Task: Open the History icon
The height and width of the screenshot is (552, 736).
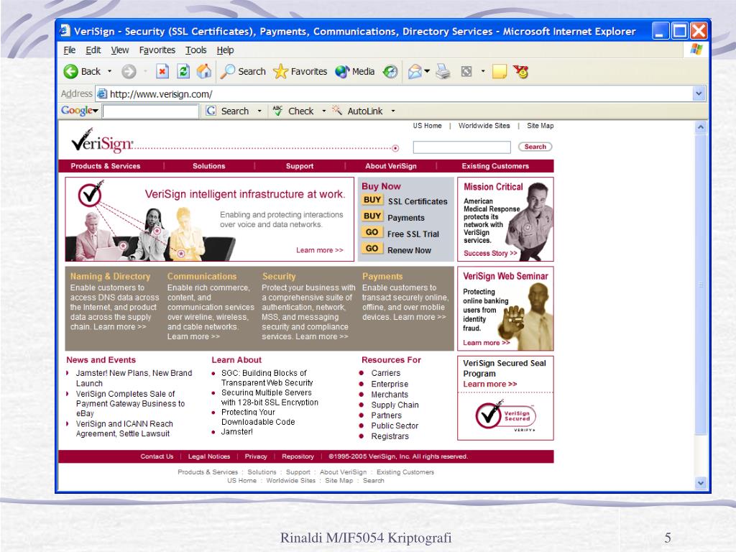Action: pyautogui.click(x=390, y=71)
